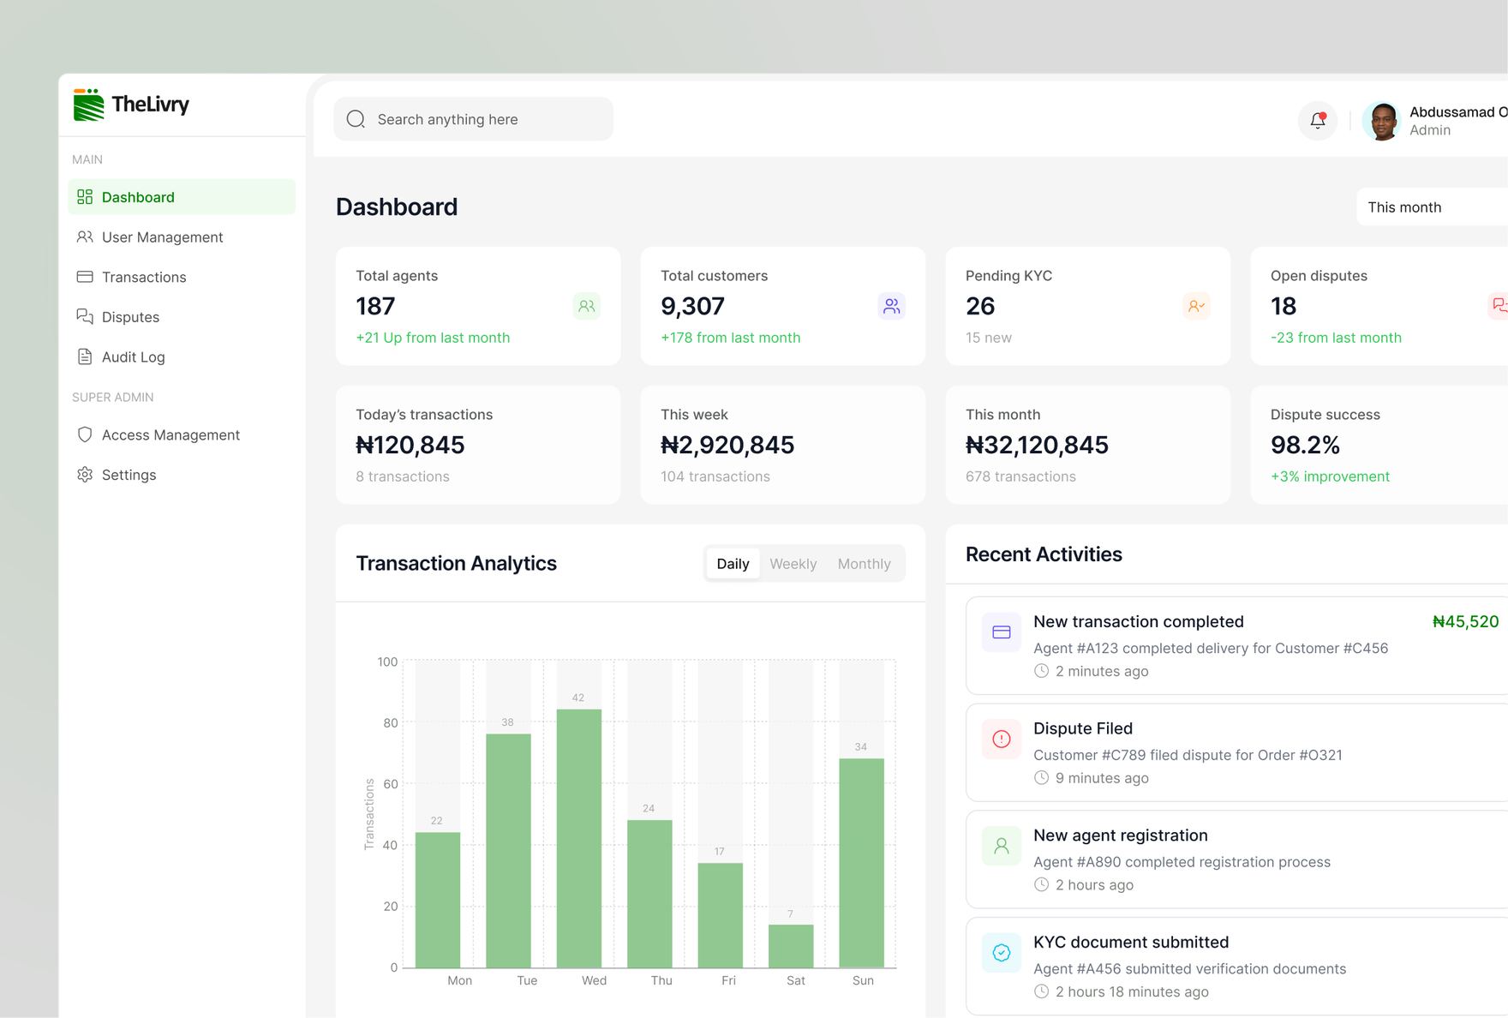
Task: Open the Total customers stat card
Action: (783, 306)
